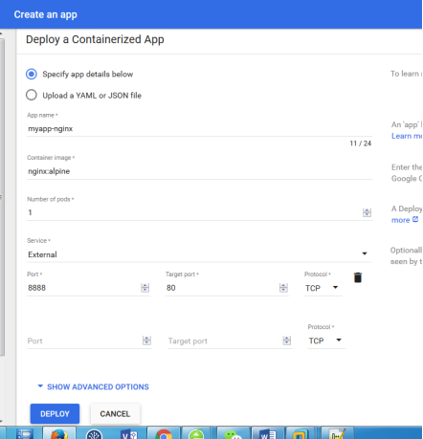Open Microsoft Visio from the taskbar

pos(129,433)
